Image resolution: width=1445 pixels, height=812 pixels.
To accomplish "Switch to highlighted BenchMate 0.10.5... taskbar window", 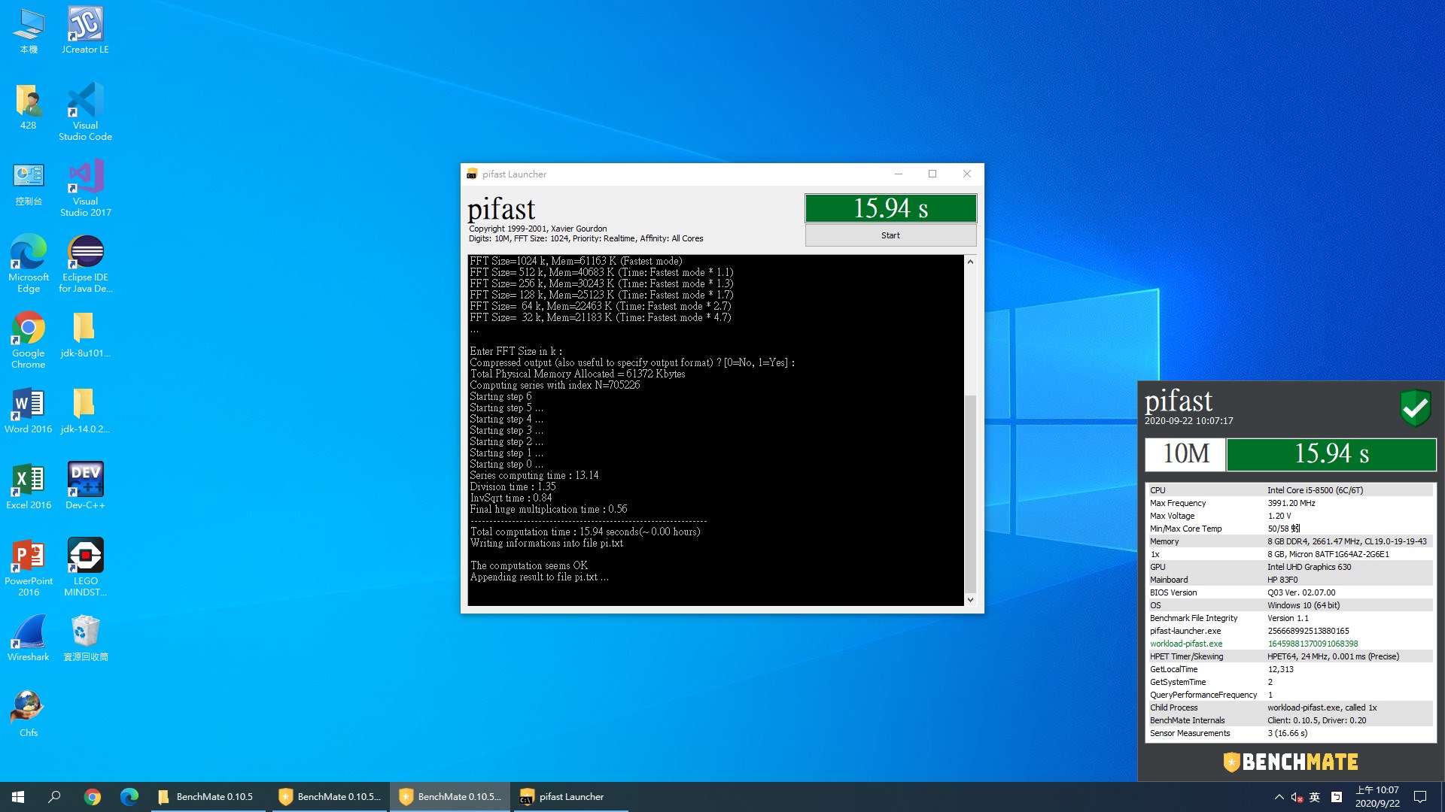I will coord(449,797).
